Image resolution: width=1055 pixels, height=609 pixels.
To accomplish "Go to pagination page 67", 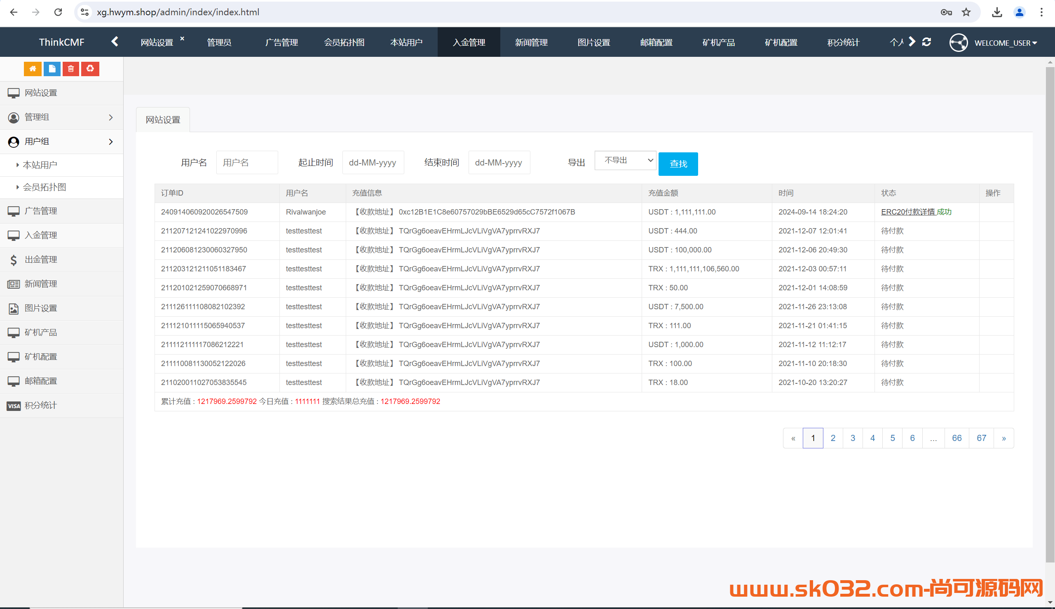I will pyautogui.click(x=981, y=438).
